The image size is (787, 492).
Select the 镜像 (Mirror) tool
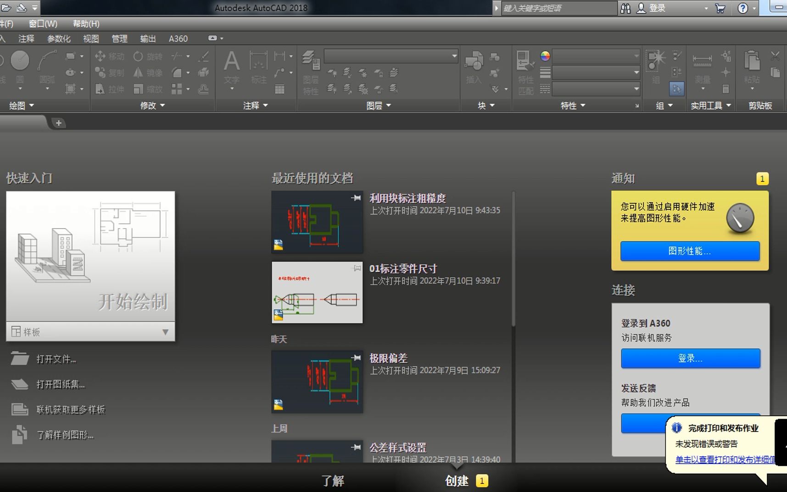[x=148, y=73]
